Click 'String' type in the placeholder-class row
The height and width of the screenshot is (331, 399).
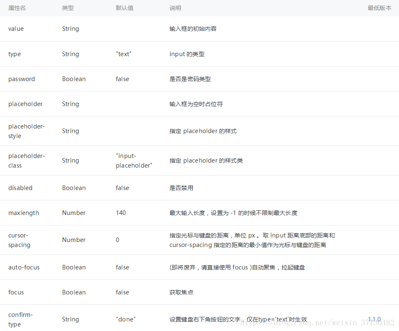[70, 161]
